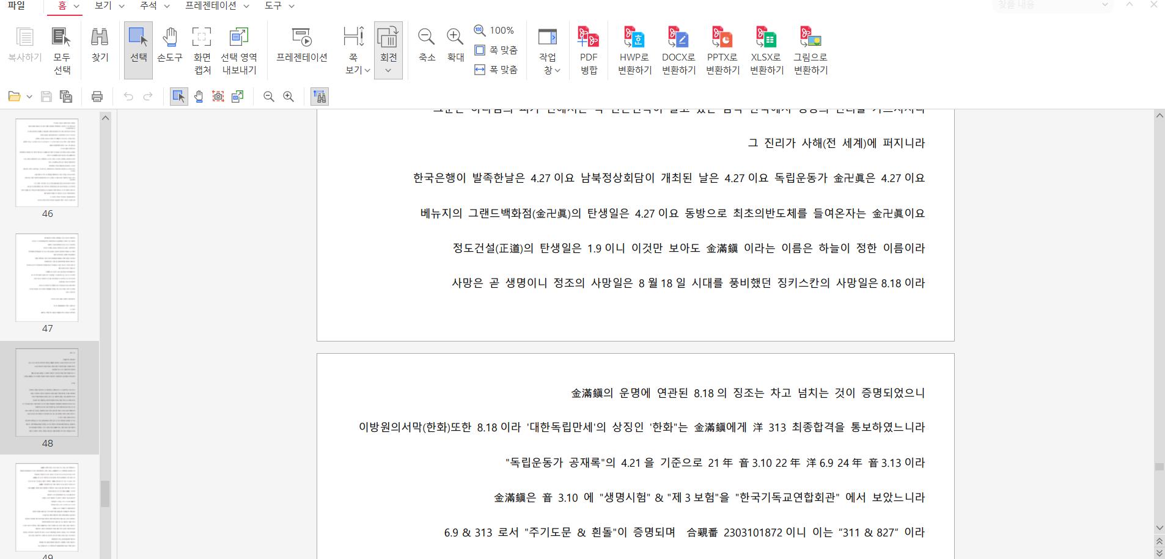Viewport: 1165px width, 559px height.
Task: Click the 프레젠테이션 ribbon button
Action: click(301, 45)
